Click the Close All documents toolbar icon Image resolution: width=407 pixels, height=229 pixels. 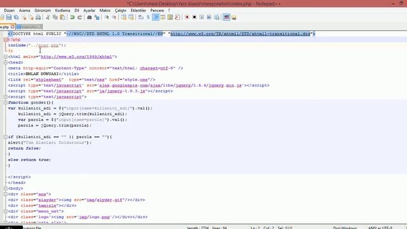[31, 17]
